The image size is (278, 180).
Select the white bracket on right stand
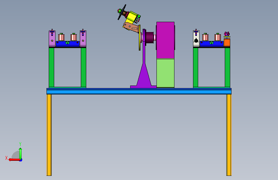(196, 38)
